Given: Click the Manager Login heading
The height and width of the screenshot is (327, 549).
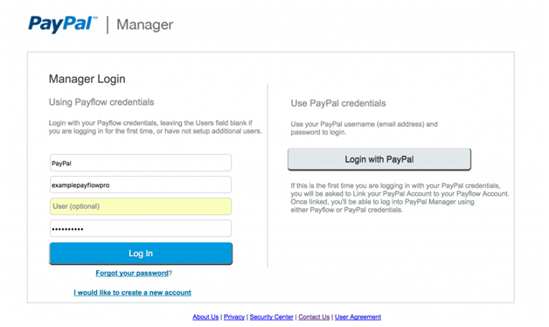Looking at the screenshot, I should click(x=87, y=79).
